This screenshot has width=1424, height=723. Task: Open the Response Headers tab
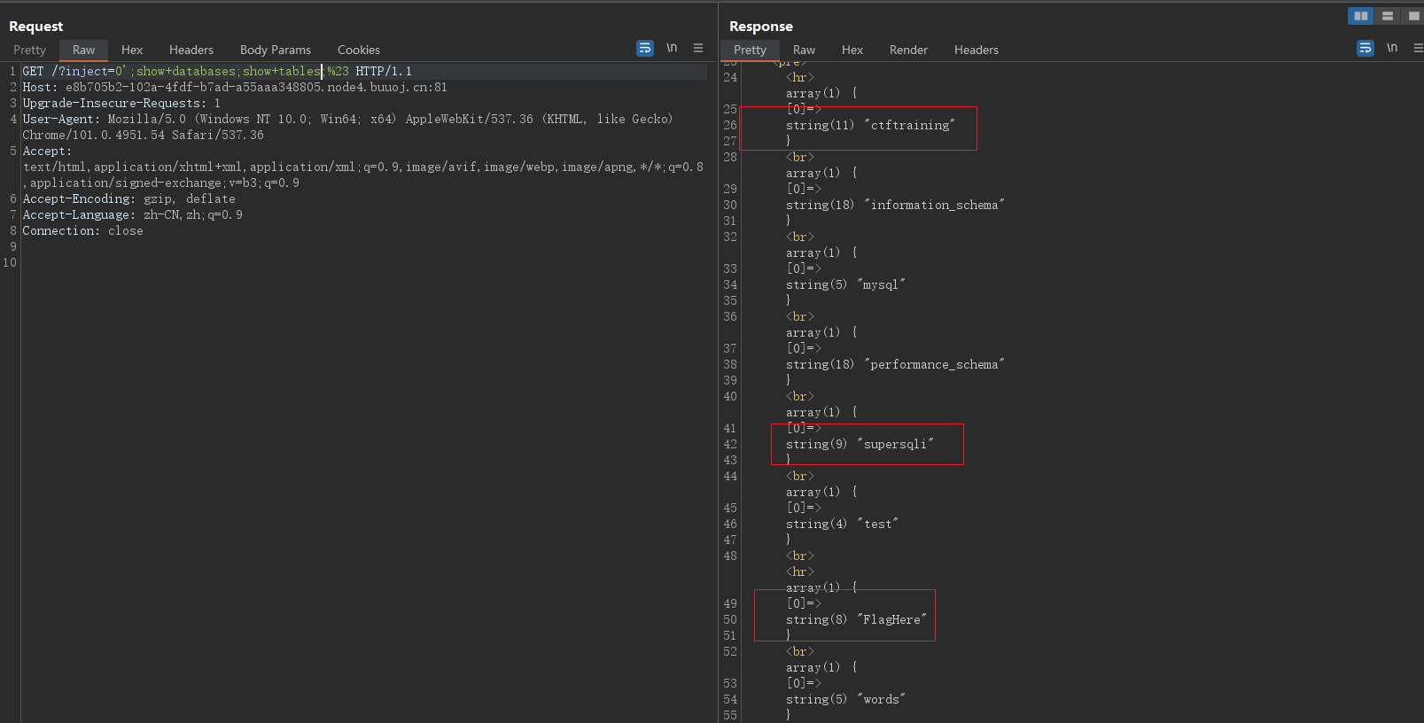pos(977,50)
